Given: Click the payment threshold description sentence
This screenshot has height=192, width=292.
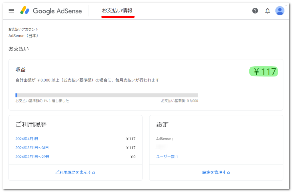Looking at the screenshot, I should (x=87, y=80).
